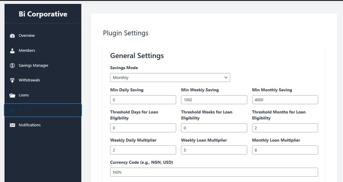Click the Loans folder icon
The image size is (343, 182).
(x=12, y=95)
